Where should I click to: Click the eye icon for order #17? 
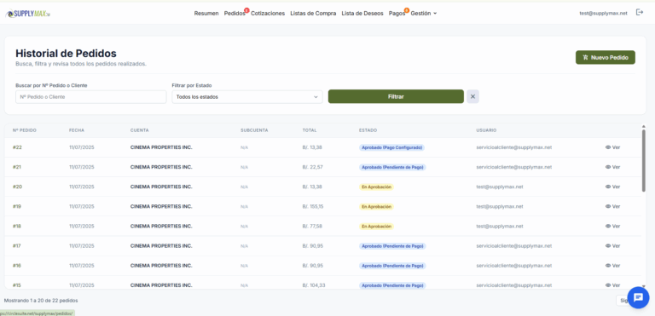(608, 246)
